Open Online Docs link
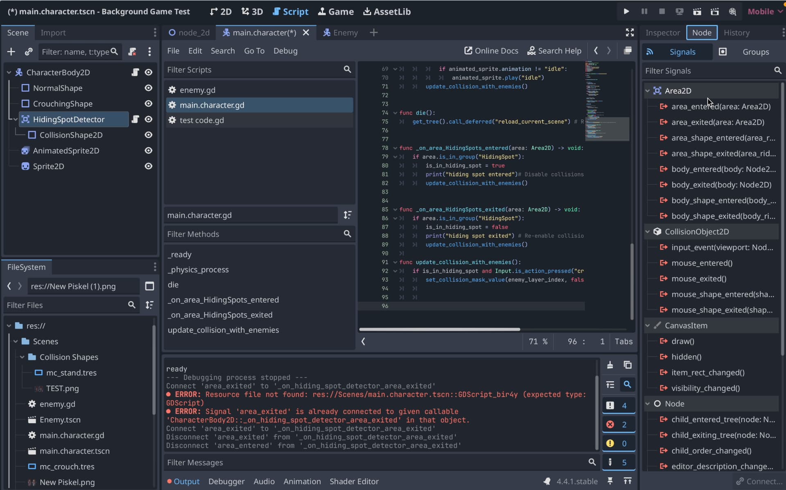This screenshot has width=786, height=490. point(491,51)
